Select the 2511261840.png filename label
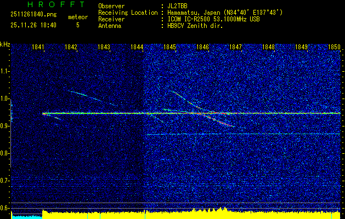 (x=32, y=16)
